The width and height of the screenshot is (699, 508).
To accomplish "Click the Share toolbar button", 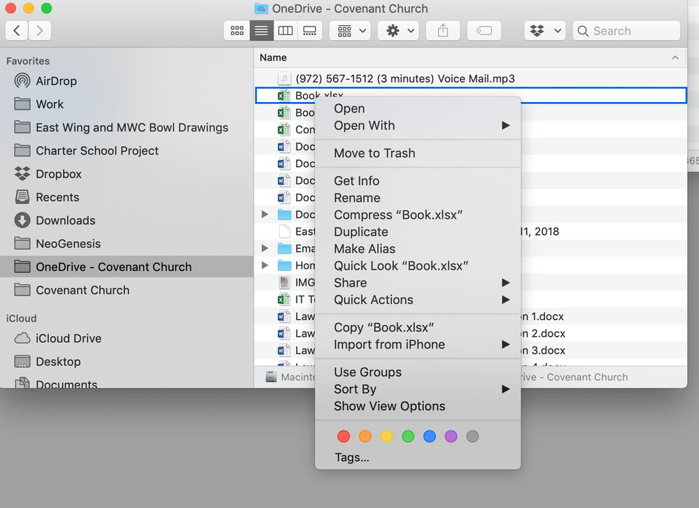I will coord(443,31).
